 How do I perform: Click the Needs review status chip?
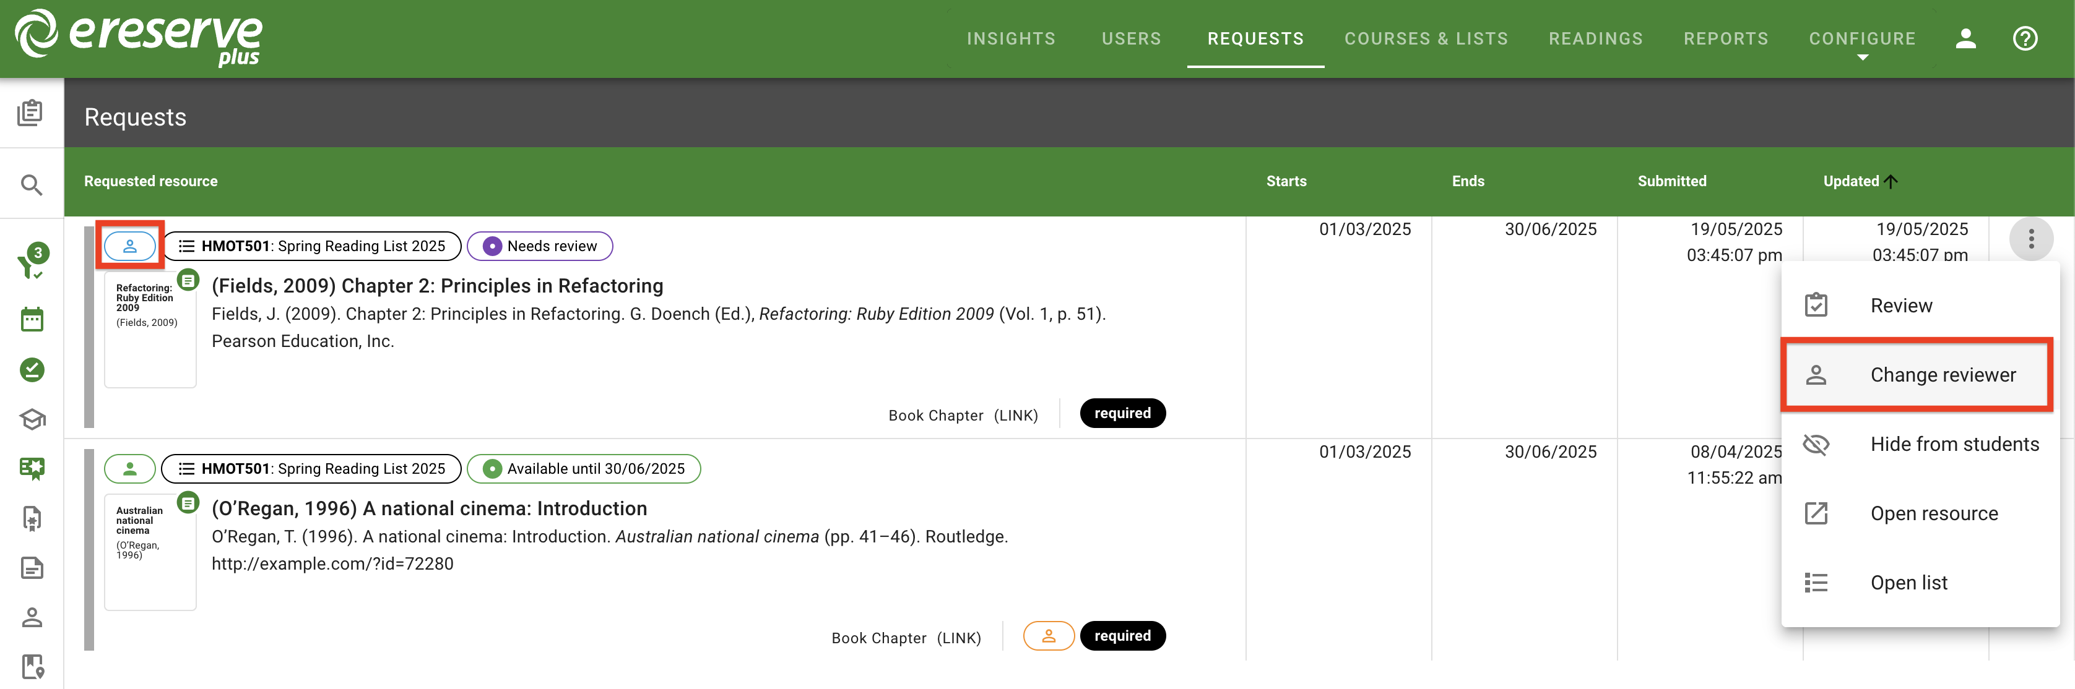[540, 246]
